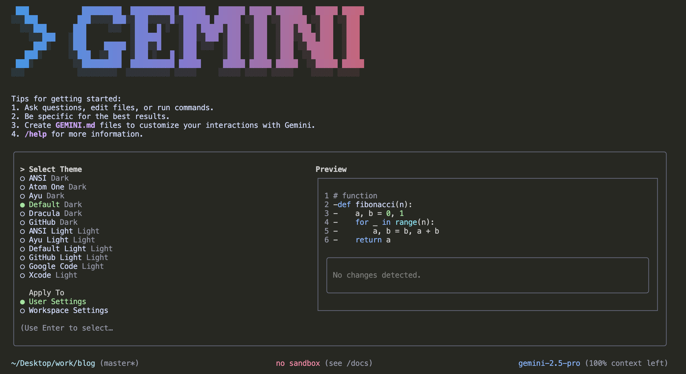
Task: Click the Select Theme heading
Action: (55, 169)
